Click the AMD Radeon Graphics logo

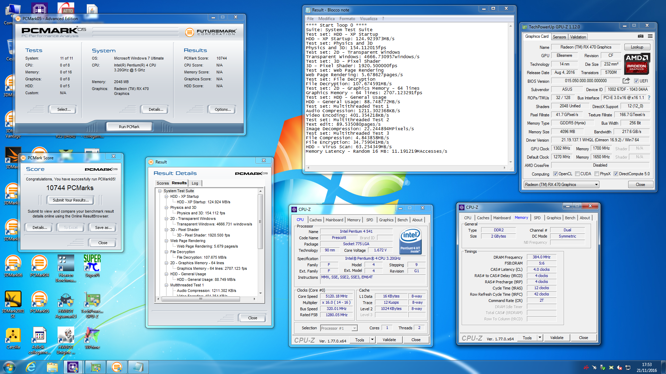[x=637, y=64]
